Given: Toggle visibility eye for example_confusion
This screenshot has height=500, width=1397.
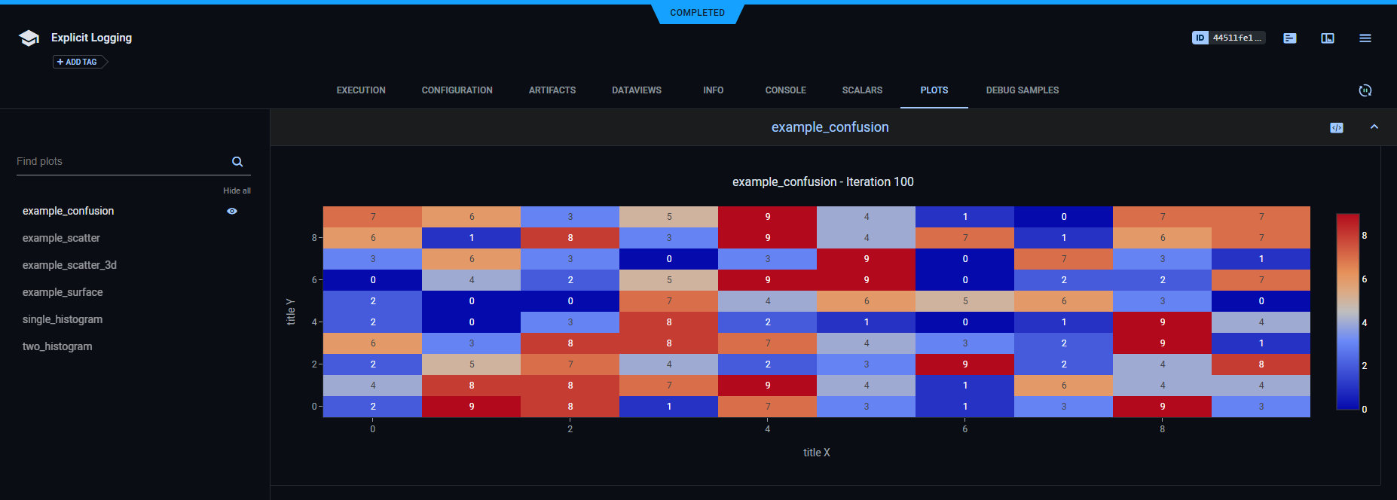Looking at the screenshot, I should 232,212.
